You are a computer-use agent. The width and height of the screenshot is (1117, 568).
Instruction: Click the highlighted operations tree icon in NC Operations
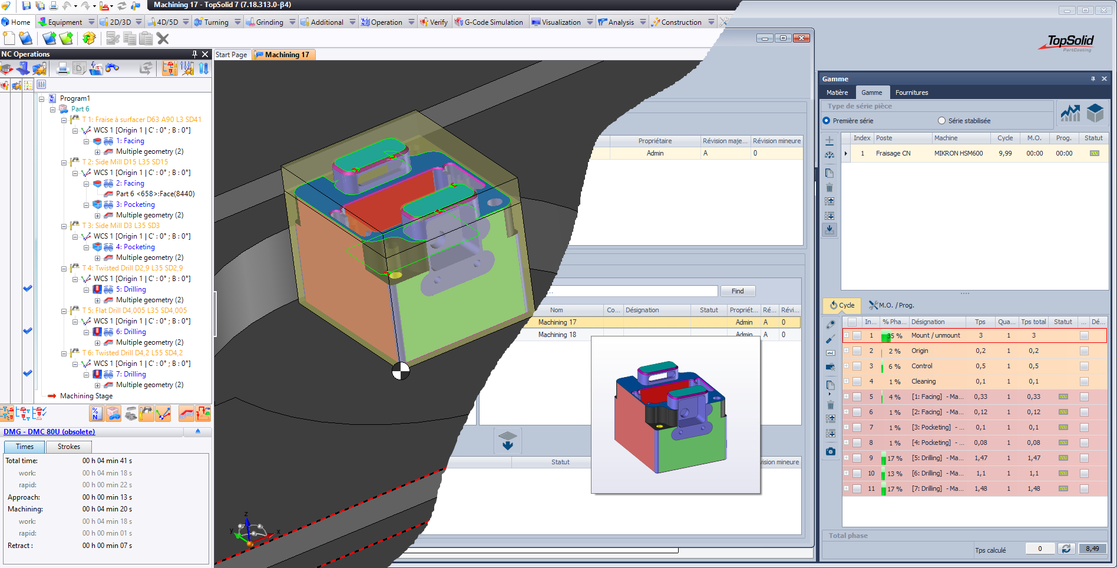[x=170, y=68]
